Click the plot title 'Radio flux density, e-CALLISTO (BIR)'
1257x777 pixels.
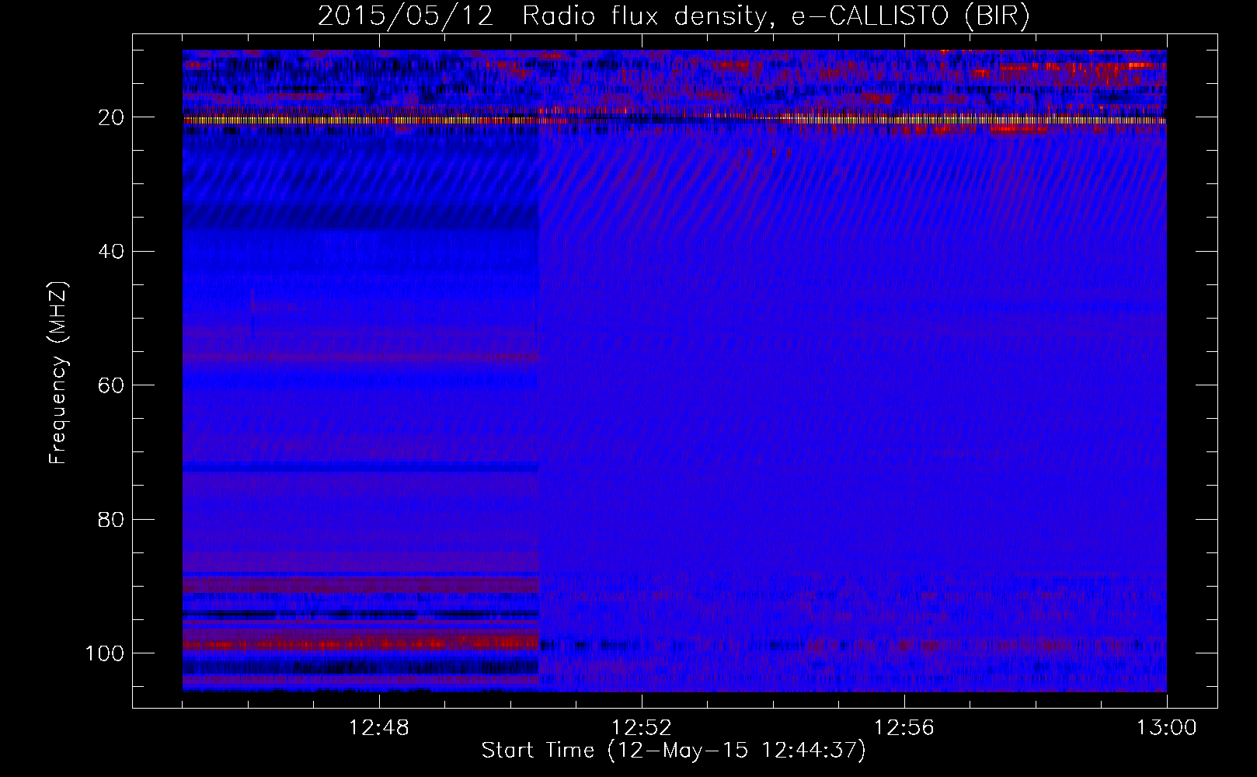[x=775, y=16]
